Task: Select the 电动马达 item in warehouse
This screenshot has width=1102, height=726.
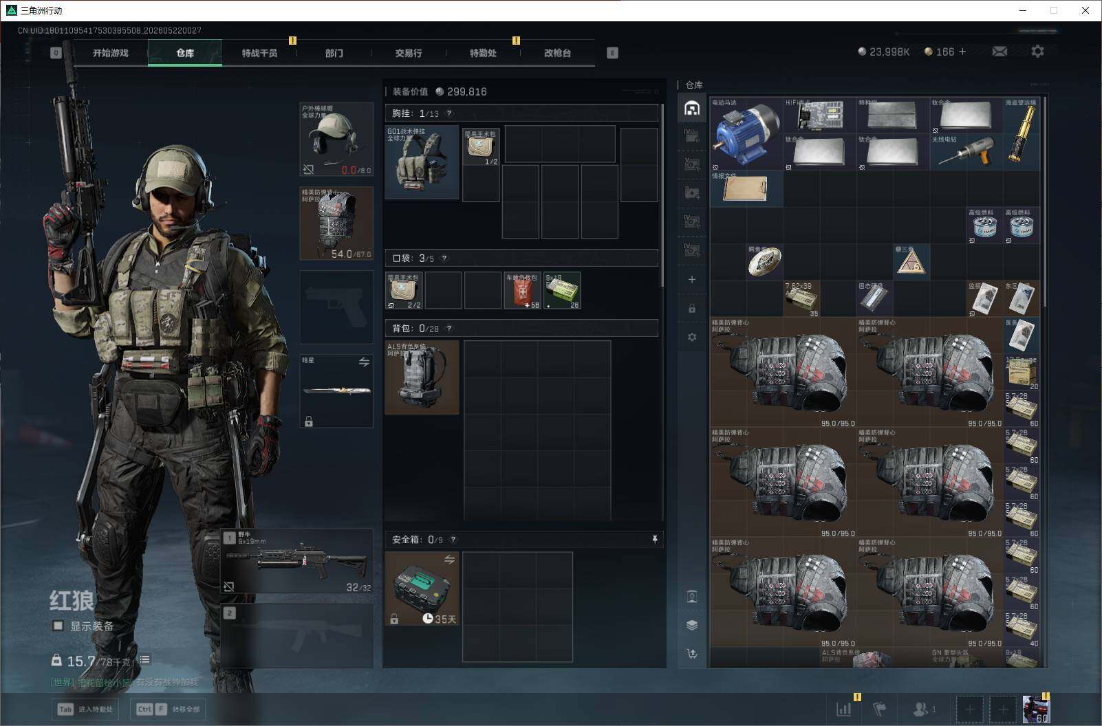Action: (746, 134)
